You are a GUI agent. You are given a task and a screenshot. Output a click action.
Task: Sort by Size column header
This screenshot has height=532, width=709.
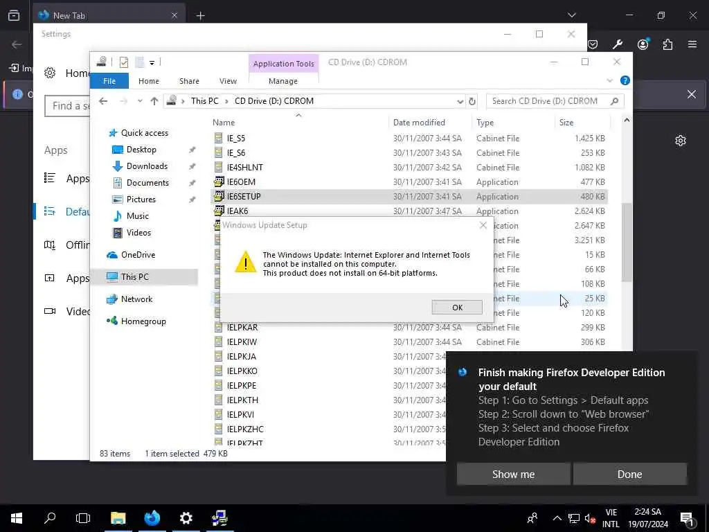coord(566,122)
